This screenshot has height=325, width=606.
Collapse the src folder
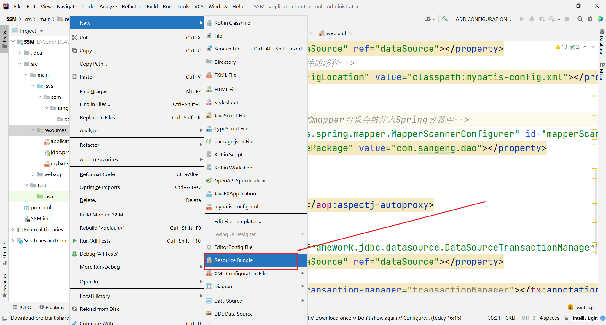(19, 64)
